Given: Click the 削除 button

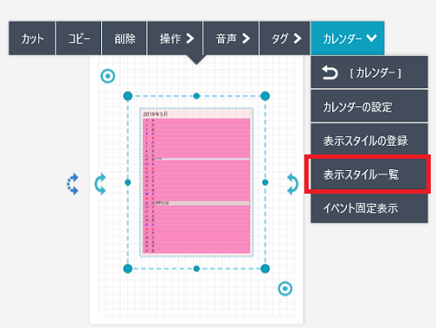Looking at the screenshot, I should pos(125,38).
